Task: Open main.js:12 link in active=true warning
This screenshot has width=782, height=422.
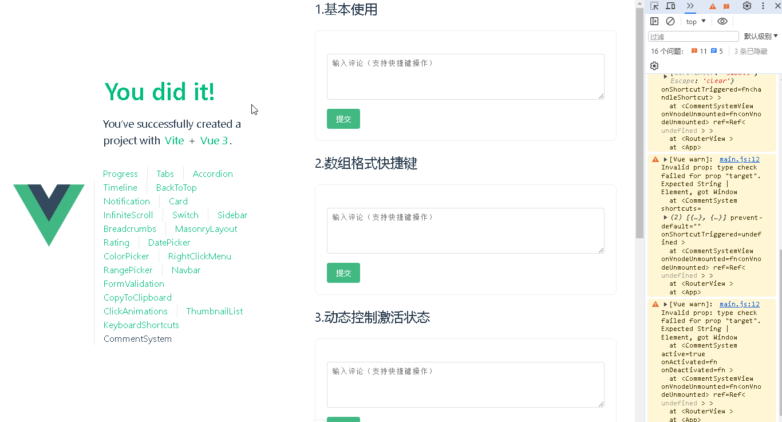Action: 739,305
